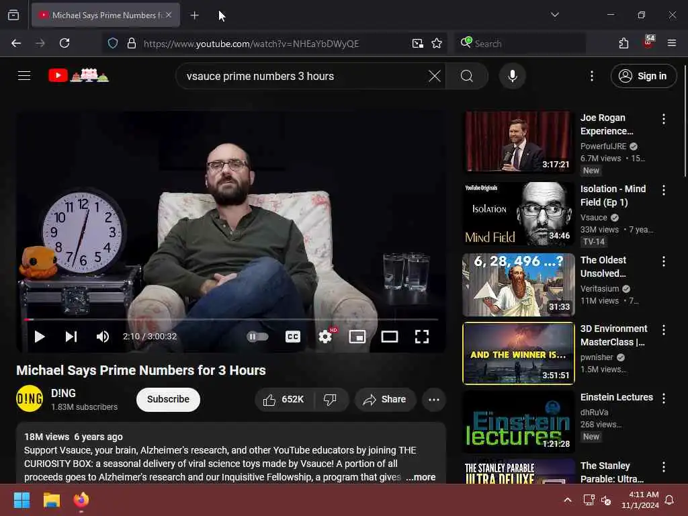Click Firefox icon in taskbar

tap(81, 500)
